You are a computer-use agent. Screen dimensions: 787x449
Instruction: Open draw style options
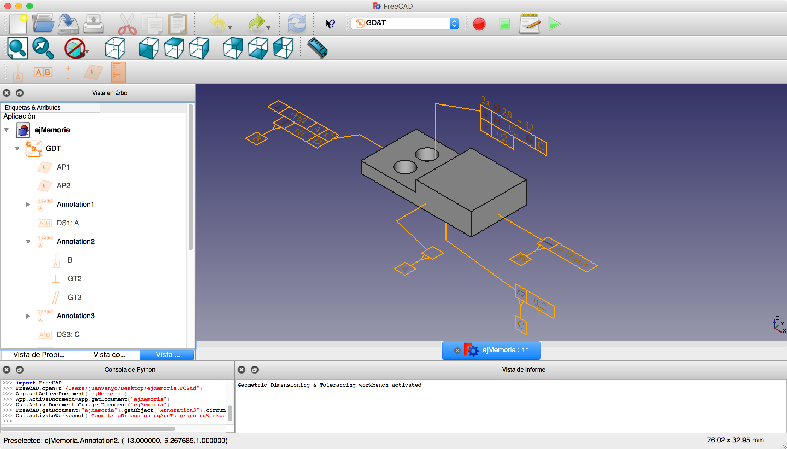(x=75, y=48)
